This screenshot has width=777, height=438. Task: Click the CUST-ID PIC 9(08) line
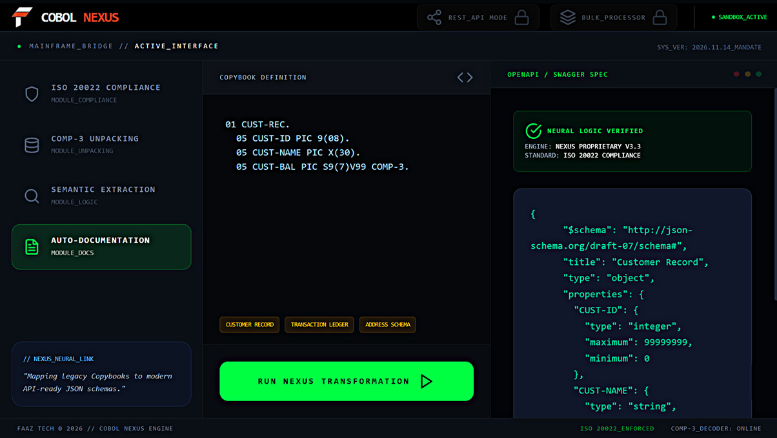tap(292, 138)
